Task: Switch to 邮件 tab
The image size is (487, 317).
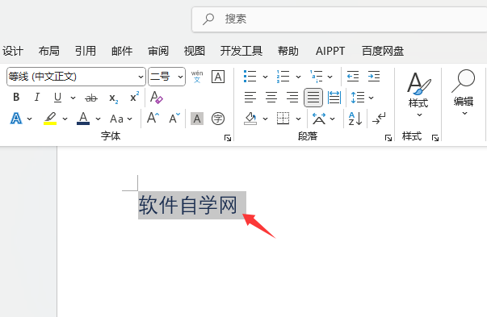Action: [x=122, y=51]
